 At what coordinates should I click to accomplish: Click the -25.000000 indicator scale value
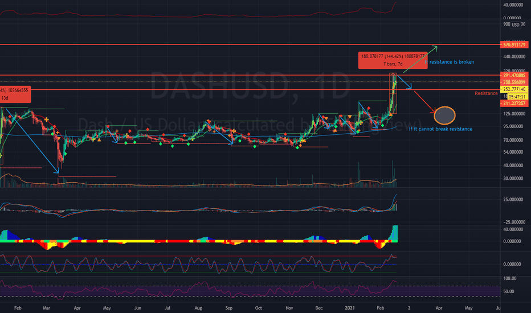click(x=513, y=222)
